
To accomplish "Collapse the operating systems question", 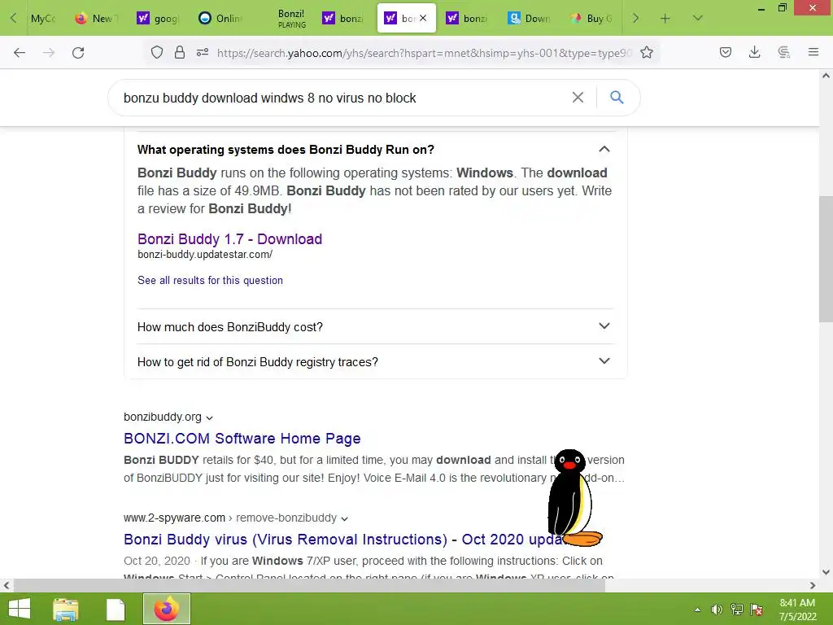I will (x=604, y=150).
